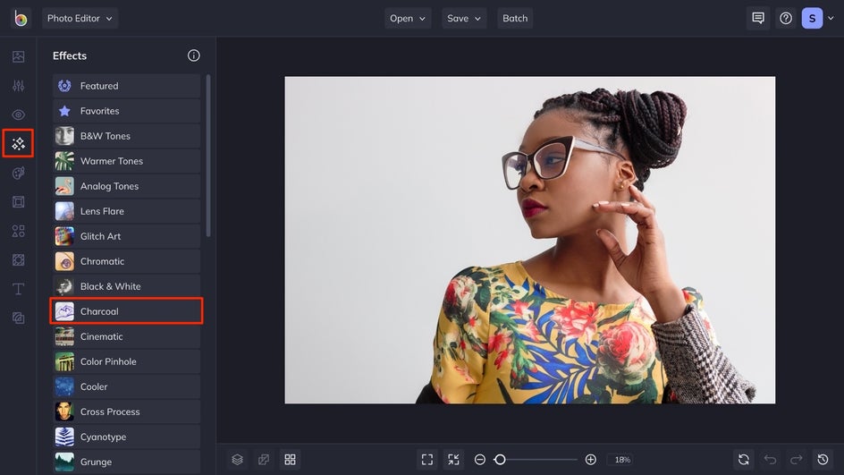The image size is (844, 475).
Task: Open the Graphics shapes sidebar tool
Action: (x=18, y=231)
